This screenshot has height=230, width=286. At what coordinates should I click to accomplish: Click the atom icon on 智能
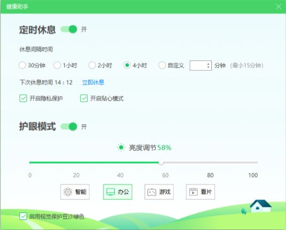68,192
